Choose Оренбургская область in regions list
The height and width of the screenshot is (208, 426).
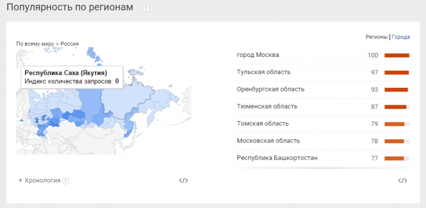322,89
